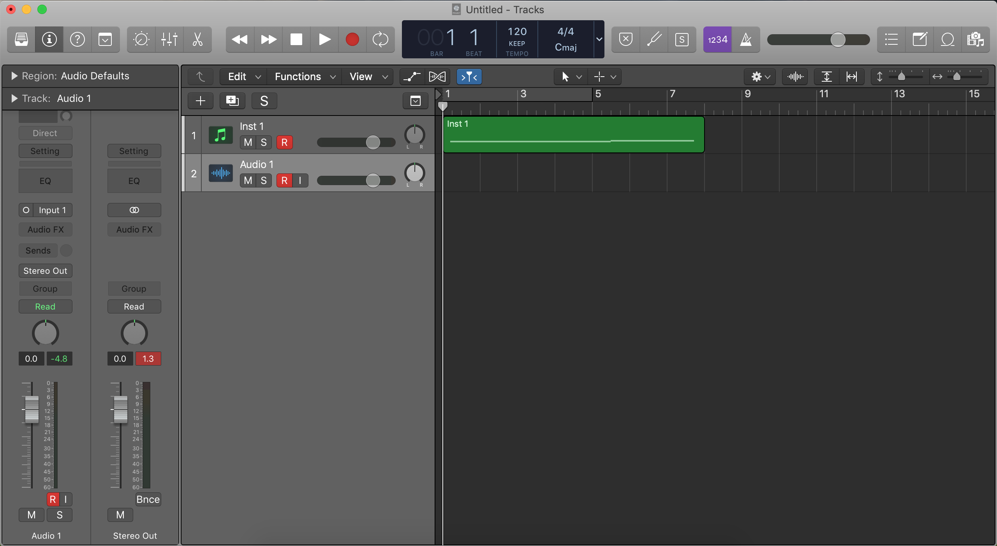Show track automation
Image resolution: width=997 pixels, height=546 pixels.
pyautogui.click(x=412, y=77)
